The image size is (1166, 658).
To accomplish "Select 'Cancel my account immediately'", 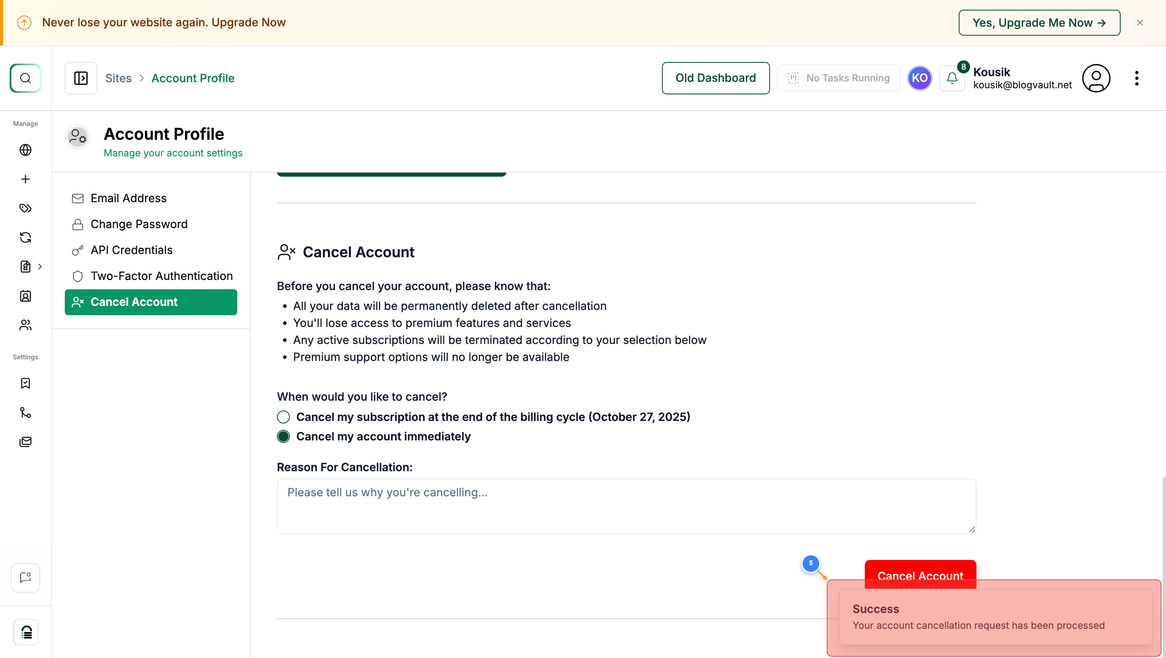I will click(x=283, y=436).
